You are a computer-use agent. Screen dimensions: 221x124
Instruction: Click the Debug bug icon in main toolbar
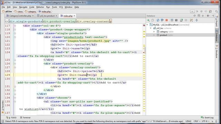(202, 11)
